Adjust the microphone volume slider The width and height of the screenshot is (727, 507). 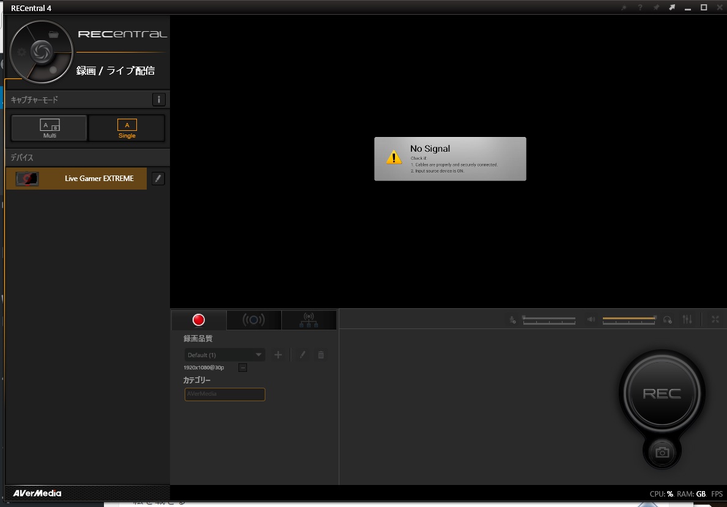point(549,320)
